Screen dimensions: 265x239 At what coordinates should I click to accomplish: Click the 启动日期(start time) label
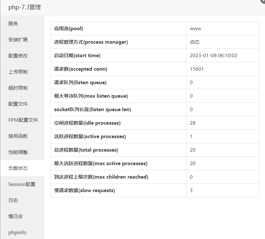coord(77,56)
